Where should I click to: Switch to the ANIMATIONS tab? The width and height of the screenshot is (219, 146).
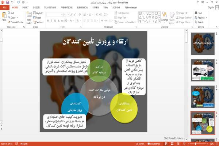(x=67, y=8)
